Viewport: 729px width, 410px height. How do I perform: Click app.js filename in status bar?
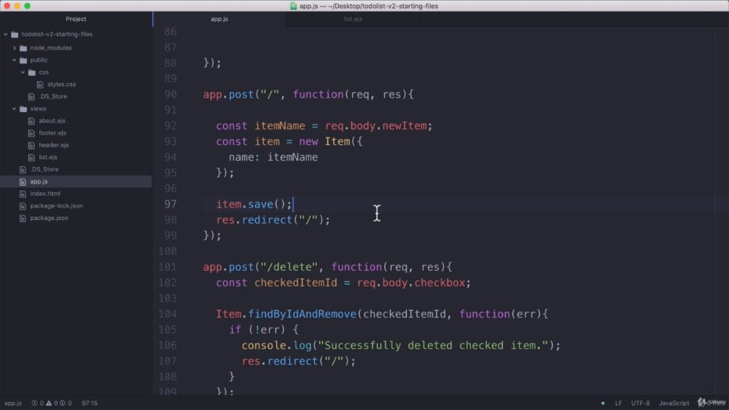(13, 403)
